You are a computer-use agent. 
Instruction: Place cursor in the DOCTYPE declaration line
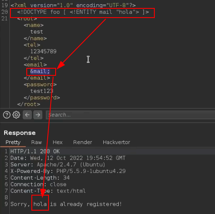pos(83,12)
